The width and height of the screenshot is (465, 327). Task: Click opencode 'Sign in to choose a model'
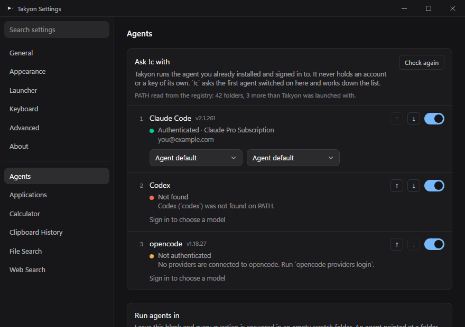(x=188, y=278)
